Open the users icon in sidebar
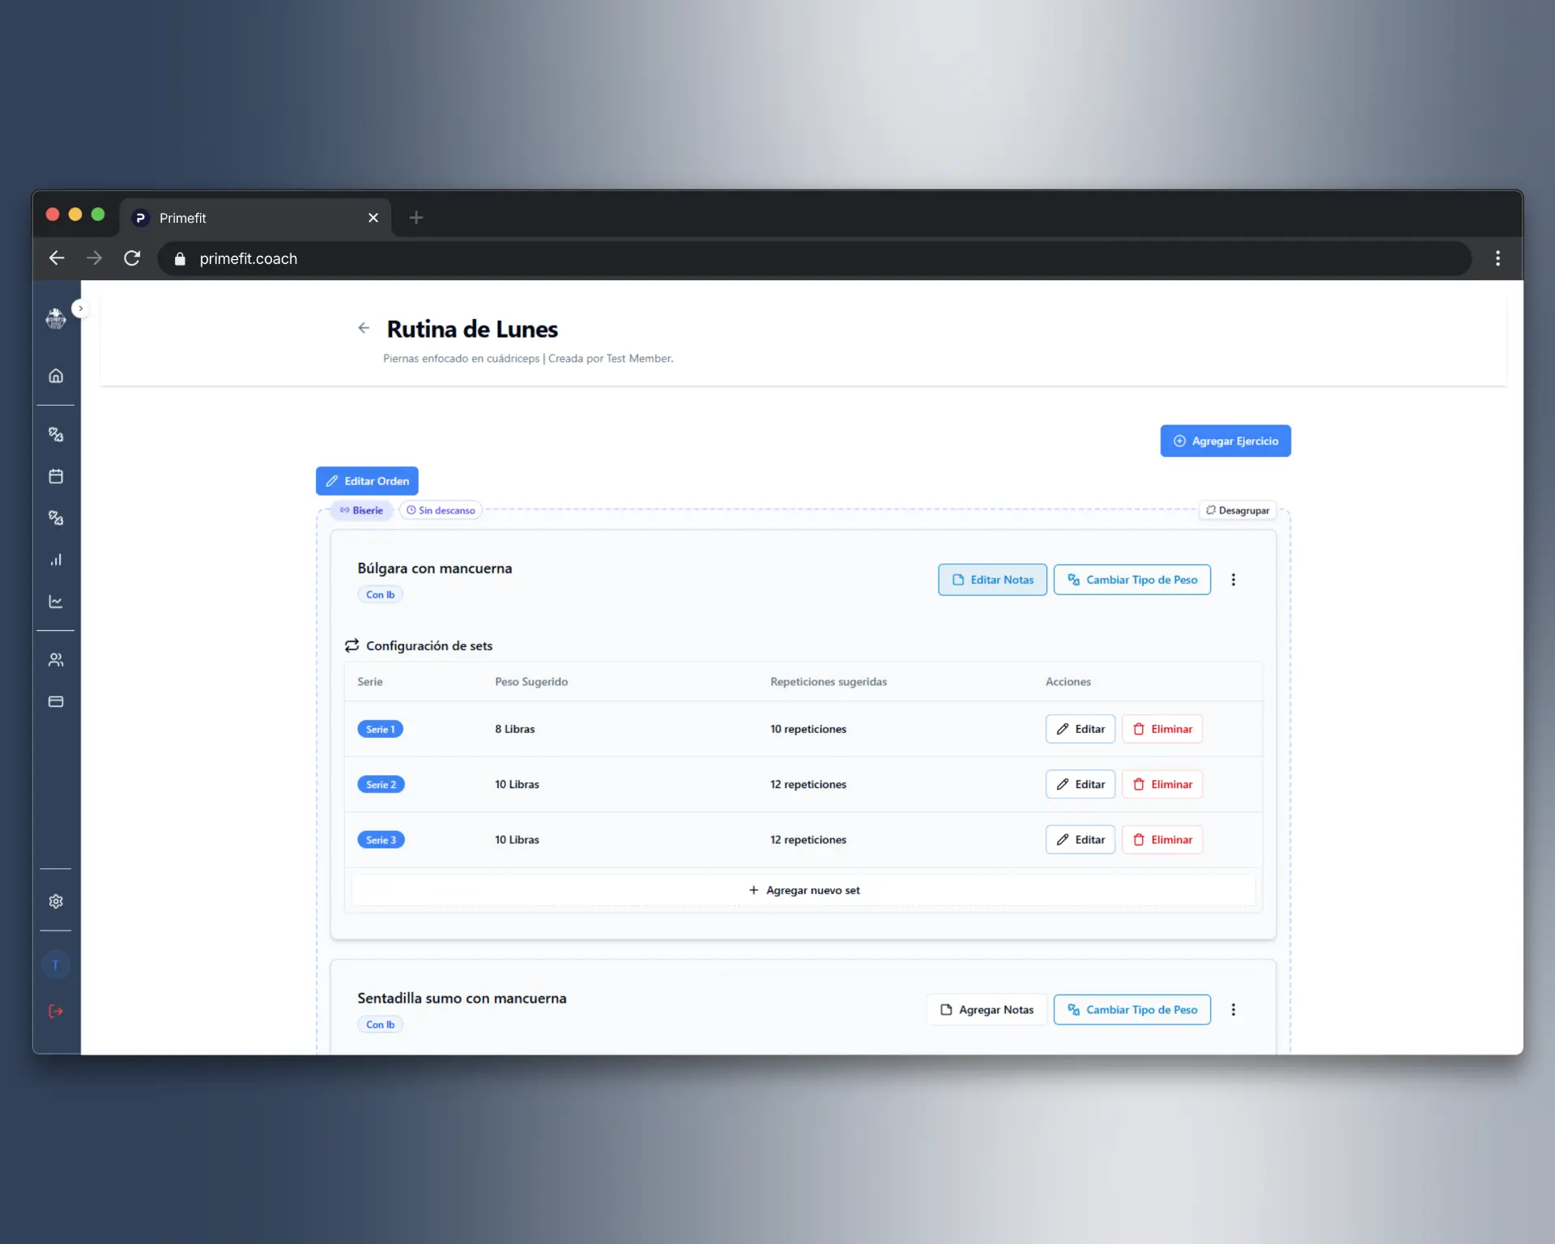The height and width of the screenshot is (1244, 1555). click(56, 660)
